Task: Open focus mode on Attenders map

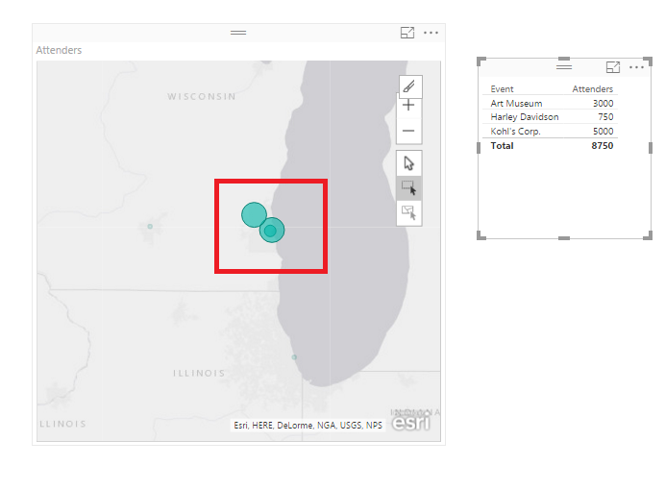Action: (407, 33)
